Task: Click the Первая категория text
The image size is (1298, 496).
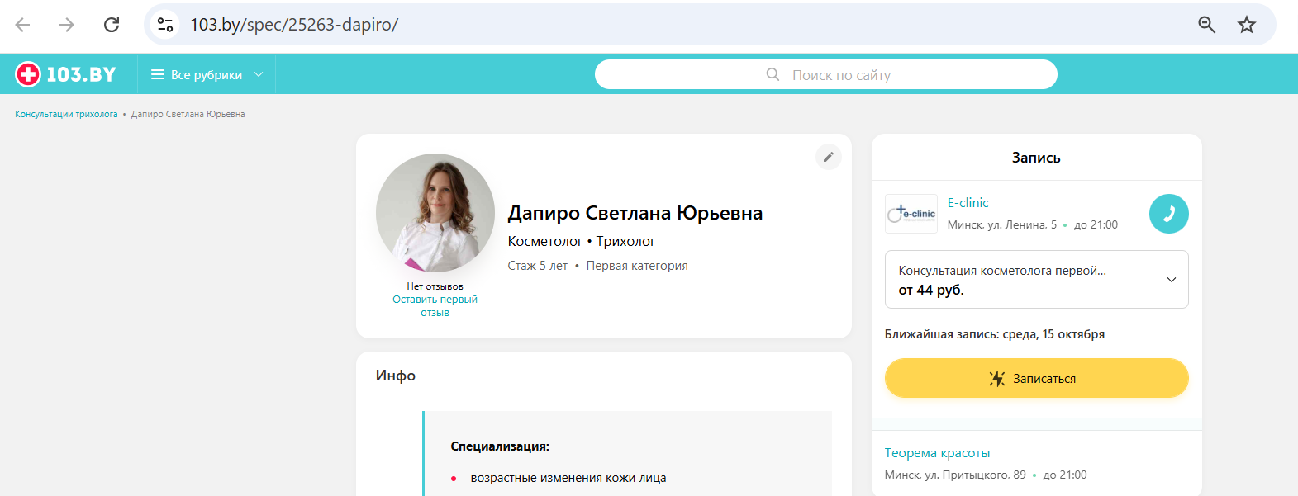Action: tap(637, 266)
